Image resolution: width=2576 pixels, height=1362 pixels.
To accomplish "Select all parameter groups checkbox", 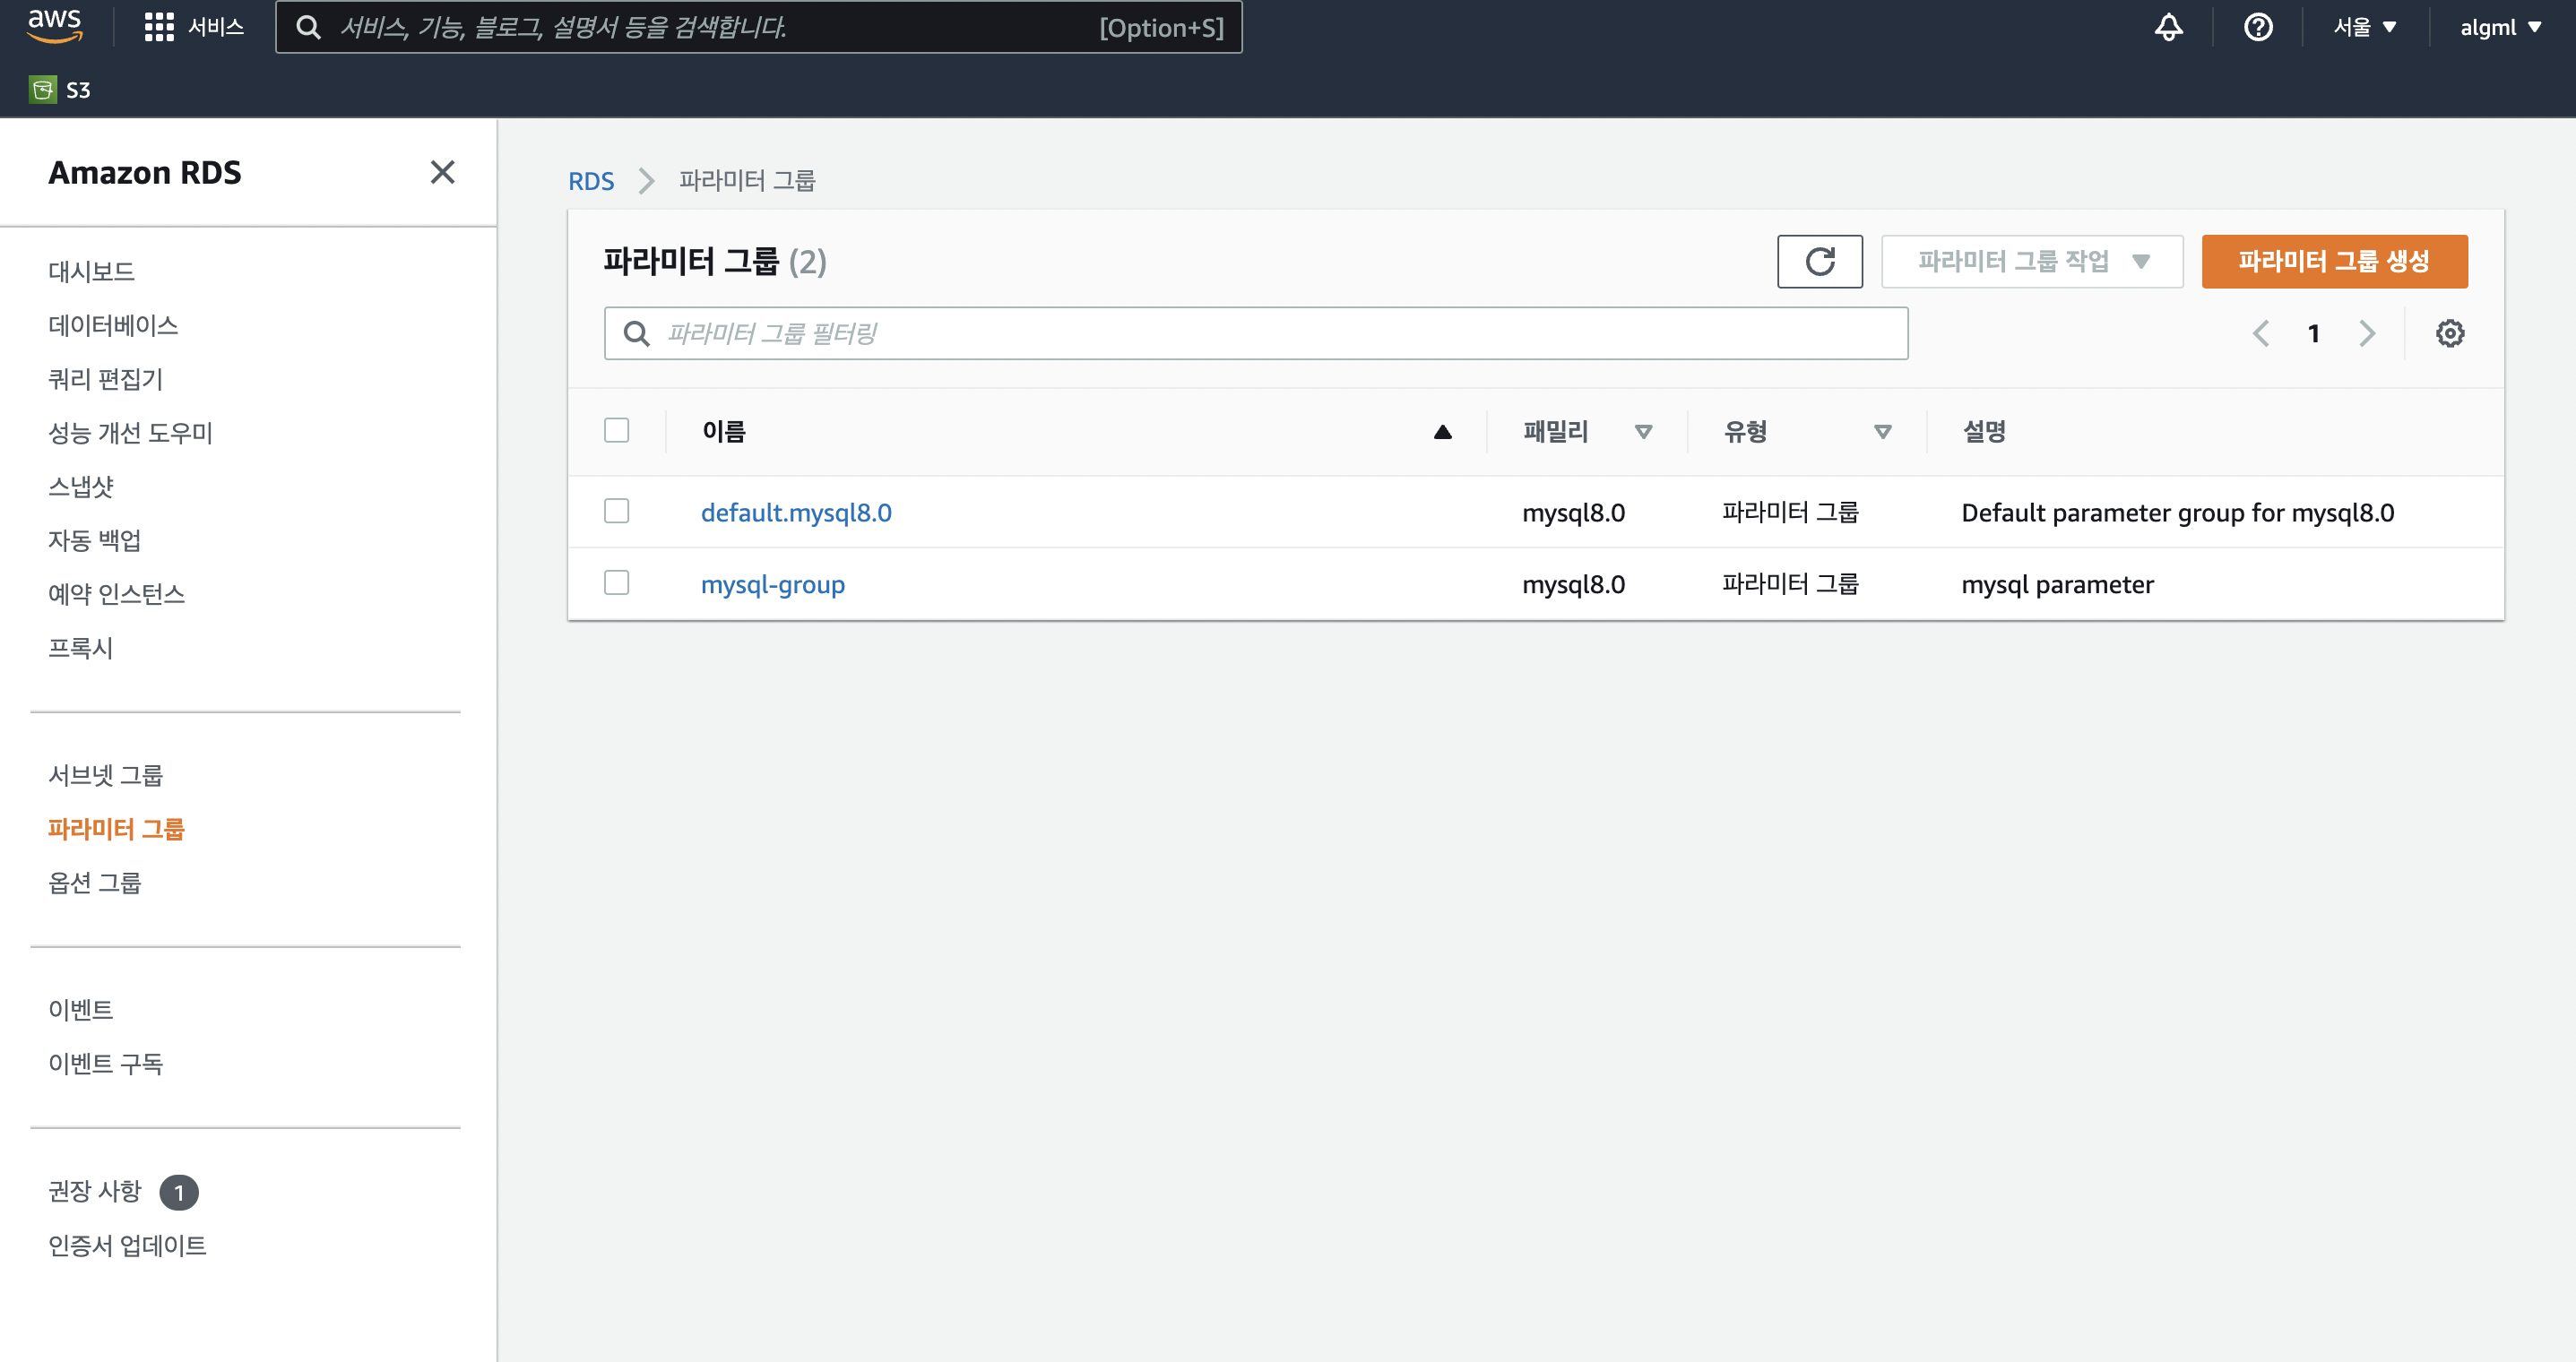I will [x=616, y=430].
